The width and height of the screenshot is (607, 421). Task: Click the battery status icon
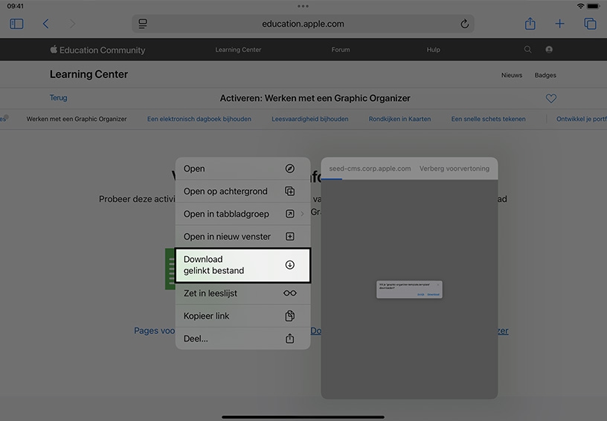(593, 6)
